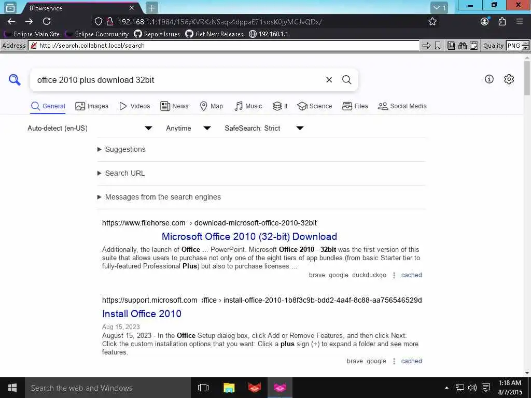Click the https://support.microsoft.com result URL
This screenshot has width=531, height=398.
point(262,300)
